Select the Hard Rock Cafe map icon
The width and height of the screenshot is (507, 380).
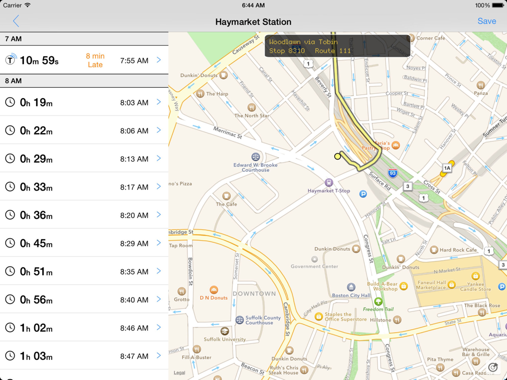434,250
